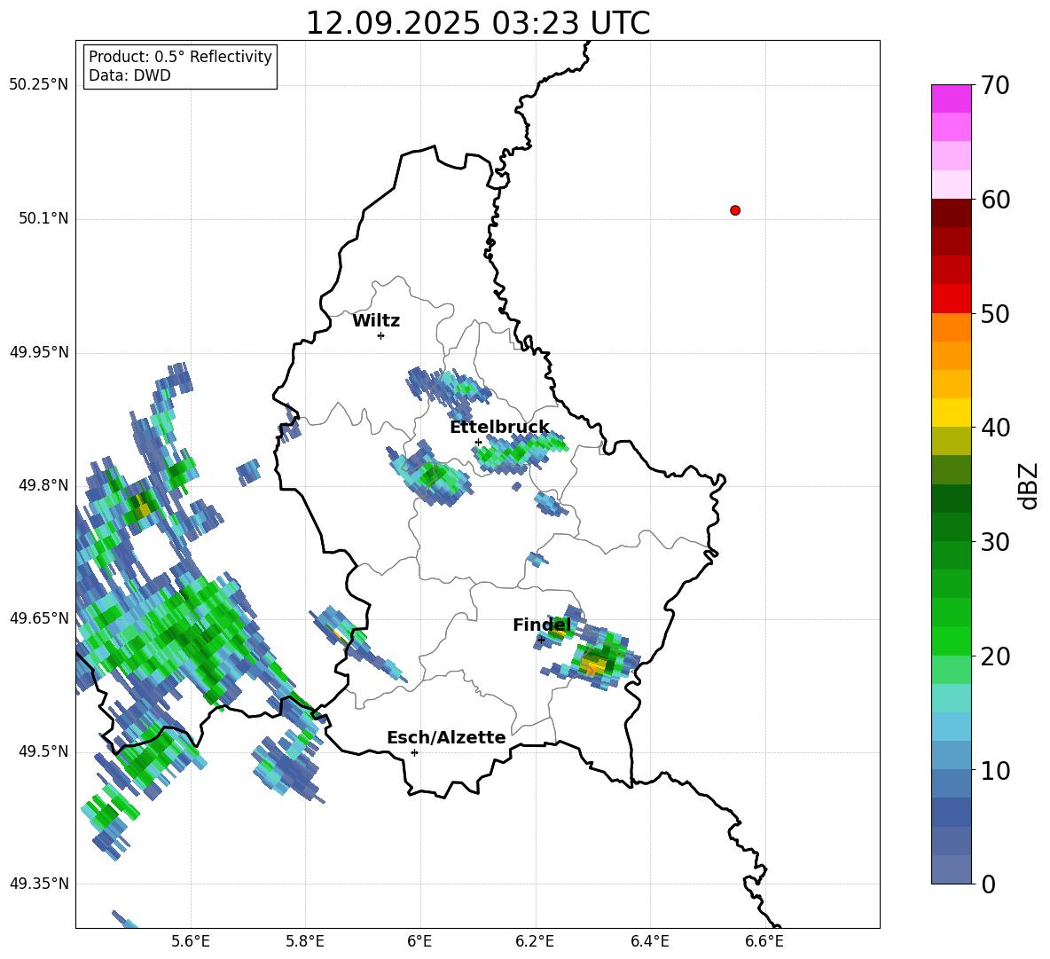Click the colorbar 0 tick label

989,884
